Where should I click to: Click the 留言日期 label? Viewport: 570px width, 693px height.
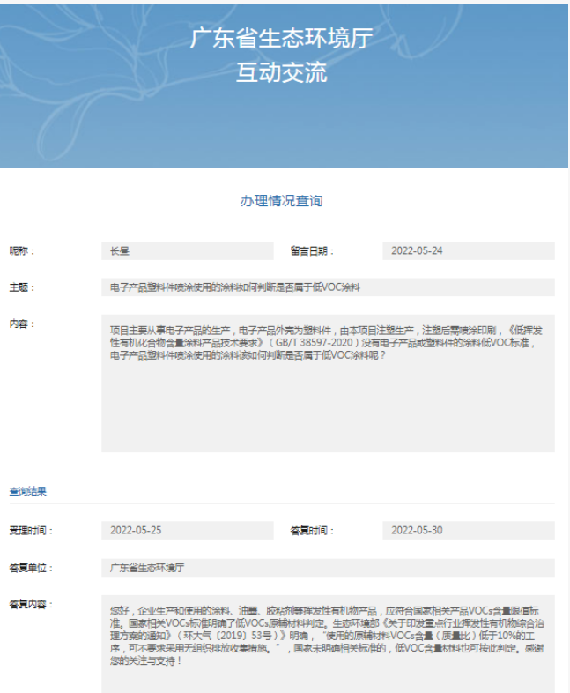(x=312, y=251)
